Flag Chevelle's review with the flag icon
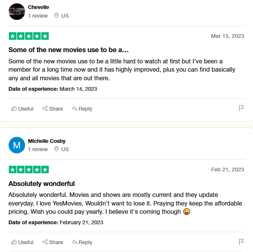253x252 pixels. (x=241, y=108)
